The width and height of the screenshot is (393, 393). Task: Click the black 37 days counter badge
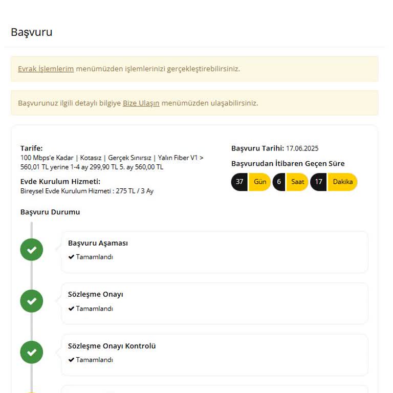click(x=239, y=182)
